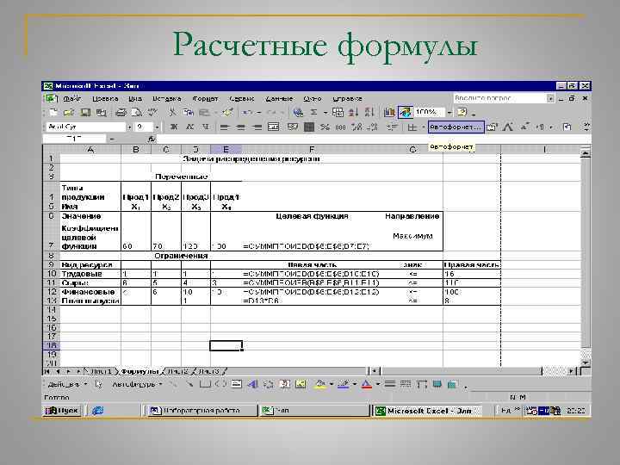Open the Автофигуры dropdown

tap(137, 384)
